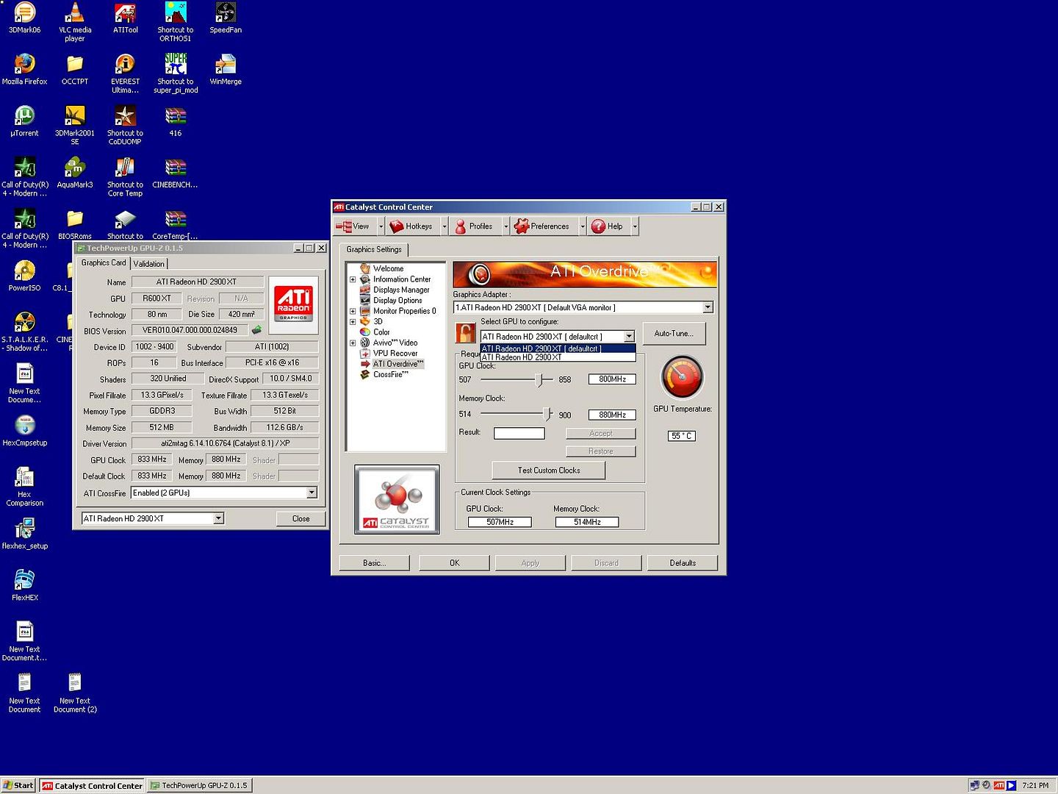Select the EVEREST Ultimate desktop icon
The width and height of the screenshot is (1058, 794).
[x=125, y=74]
